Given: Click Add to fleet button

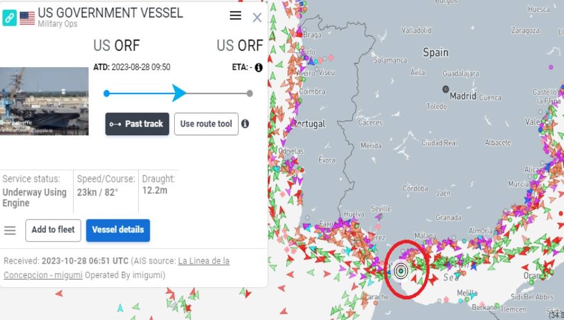Looking at the screenshot, I should (x=53, y=230).
